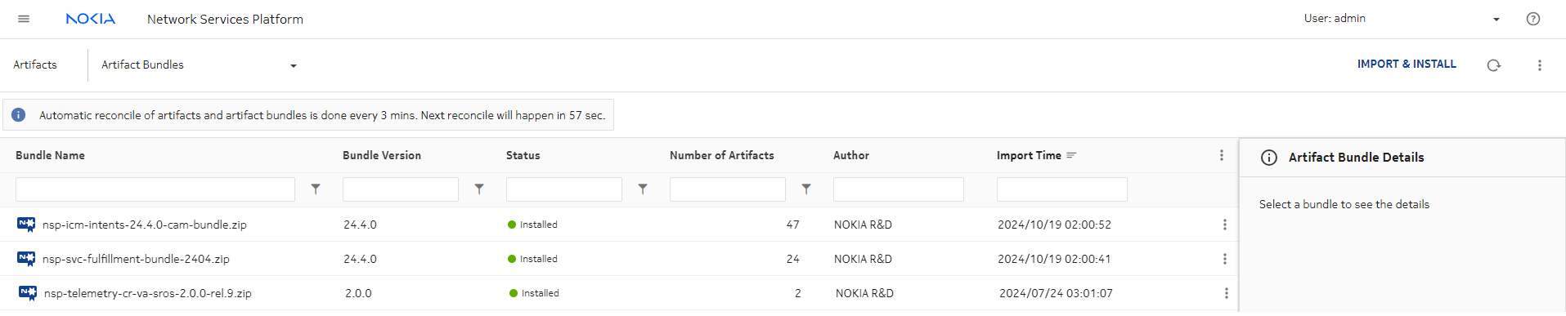
Task: Expand the Artifact Bundles view dropdown
Action: click(200, 65)
